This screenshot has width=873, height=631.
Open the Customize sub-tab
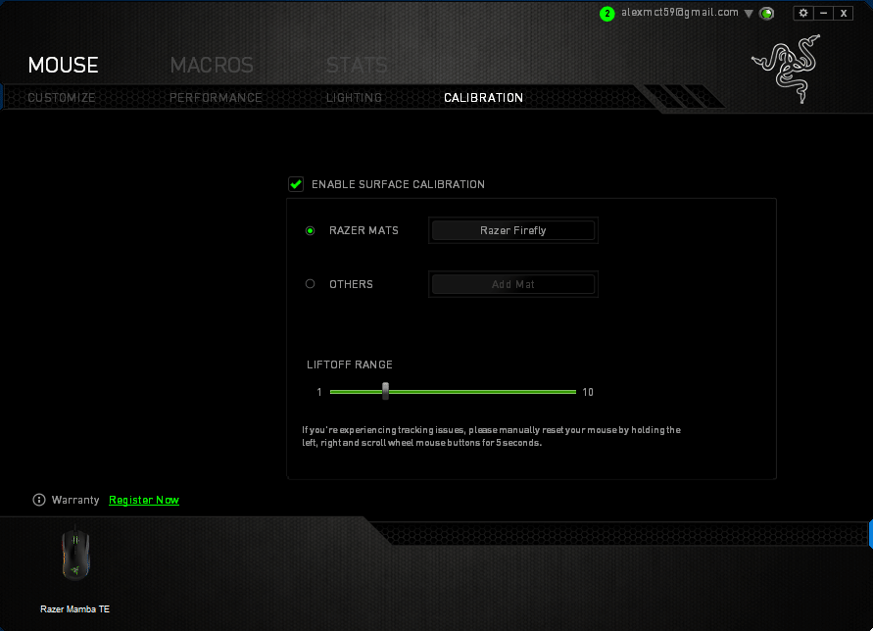(x=62, y=98)
